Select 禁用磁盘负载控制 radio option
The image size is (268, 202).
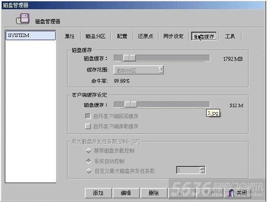[88, 150]
